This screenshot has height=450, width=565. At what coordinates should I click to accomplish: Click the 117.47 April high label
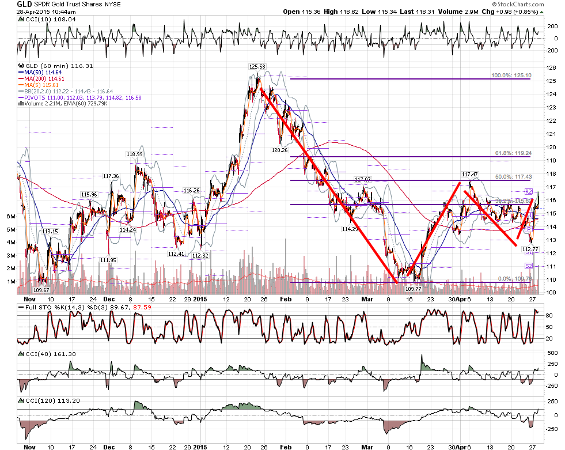coord(470,175)
